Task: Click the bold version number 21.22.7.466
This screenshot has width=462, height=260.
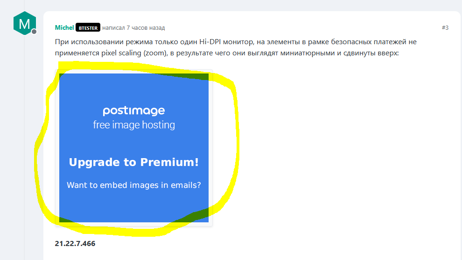Action: point(75,244)
